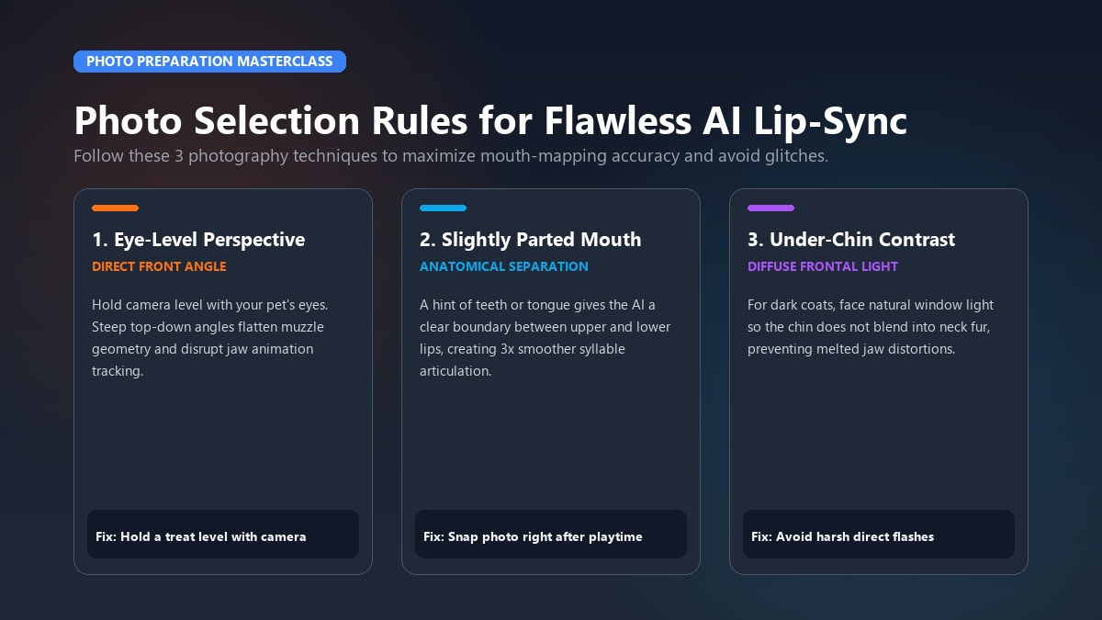Click the Anatomical Separation label
Viewport: 1102px width, 620px height.
coord(504,266)
